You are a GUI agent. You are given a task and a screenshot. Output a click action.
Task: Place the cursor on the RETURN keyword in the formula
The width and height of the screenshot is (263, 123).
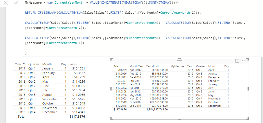[31, 13]
